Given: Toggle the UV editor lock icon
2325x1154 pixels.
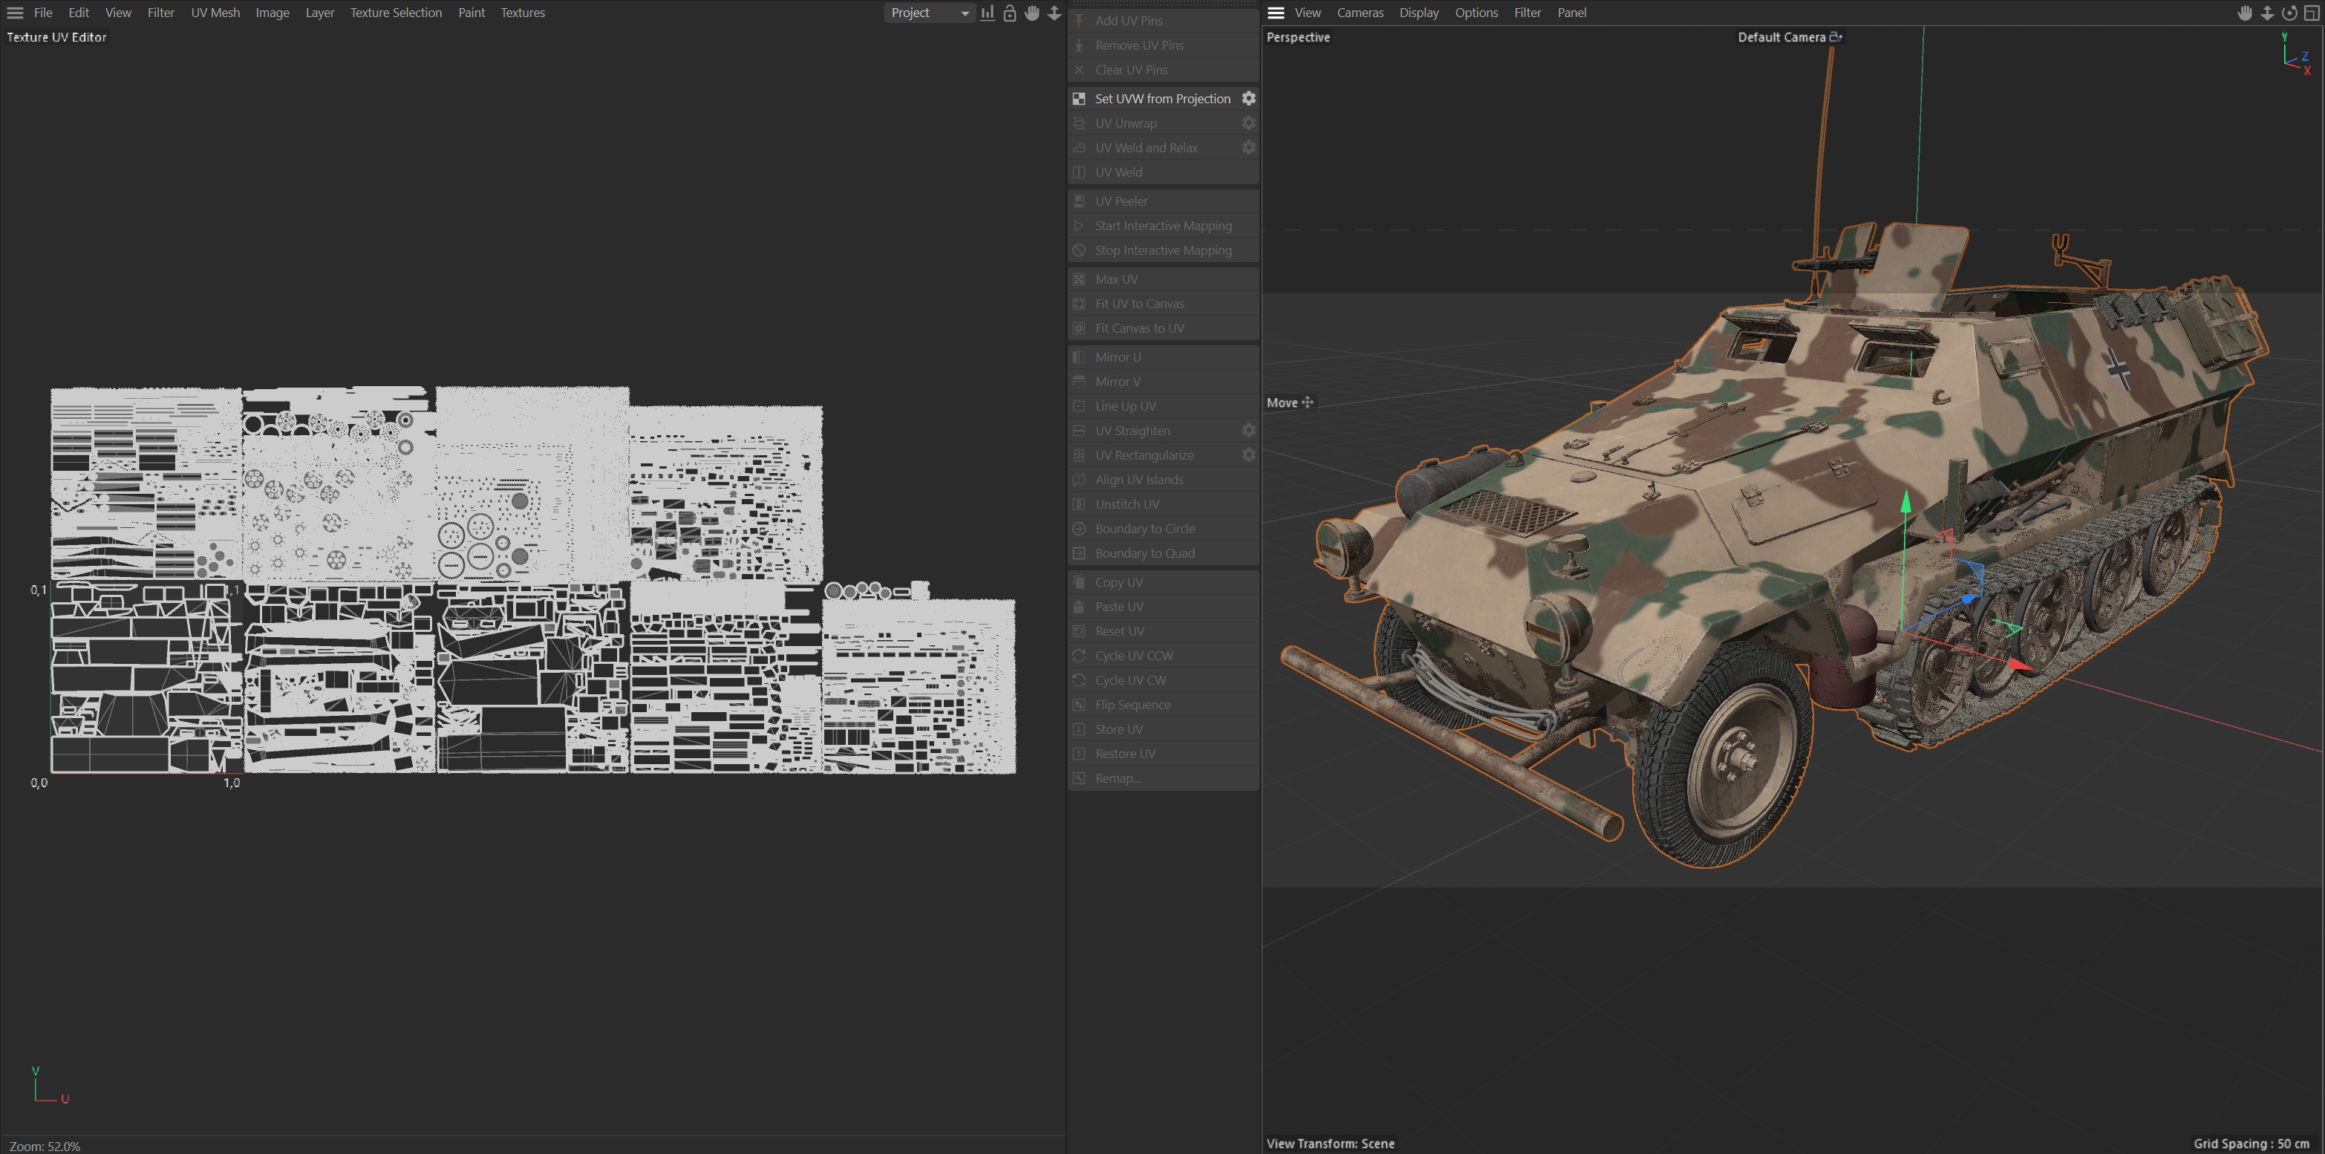Looking at the screenshot, I should click(1009, 13).
